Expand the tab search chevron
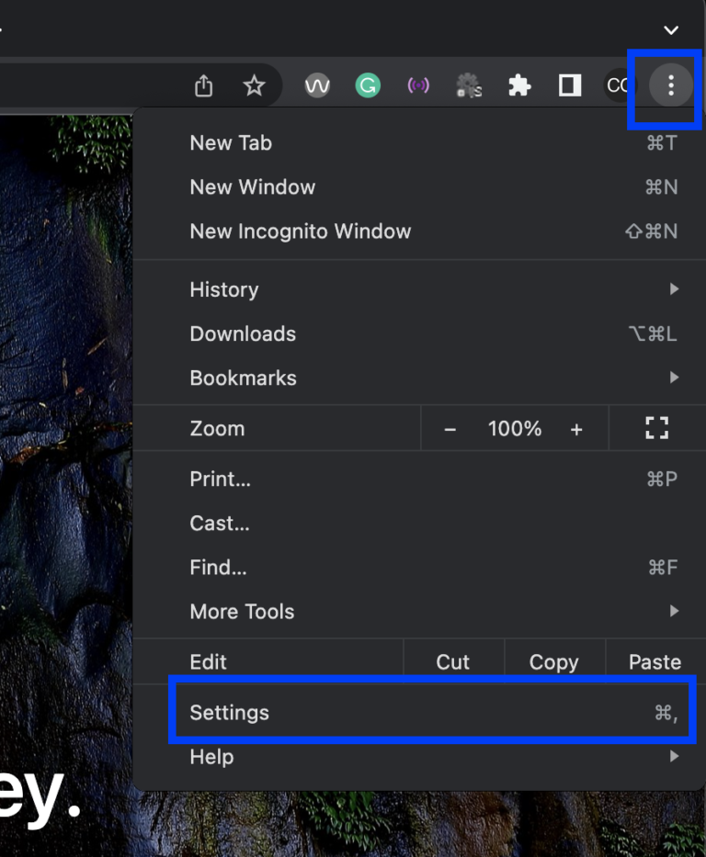The image size is (706, 857). [671, 30]
